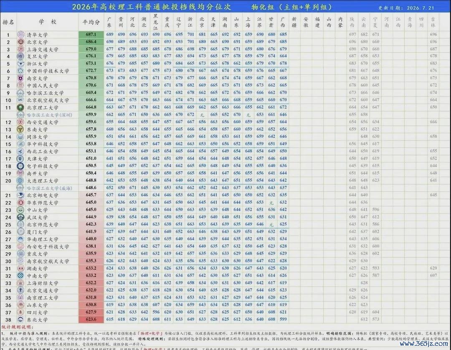The image size is (451, 350).
Task: Click the 平均分 column header
Action: 91,22
